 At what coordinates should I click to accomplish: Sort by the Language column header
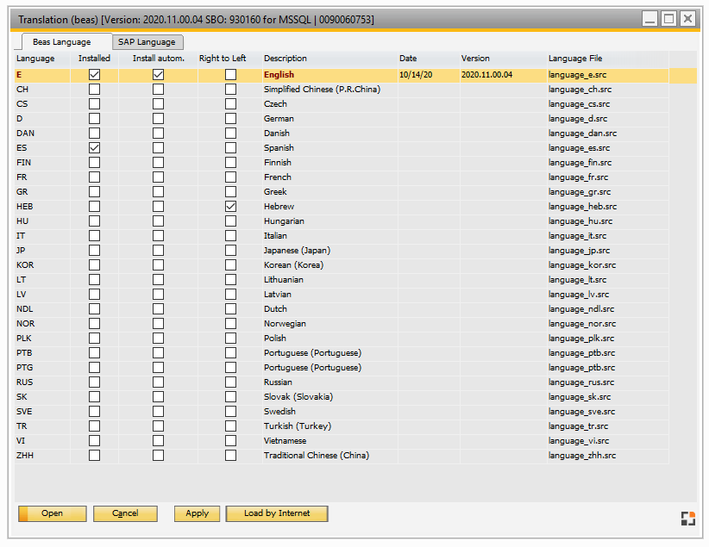pos(35,59)
